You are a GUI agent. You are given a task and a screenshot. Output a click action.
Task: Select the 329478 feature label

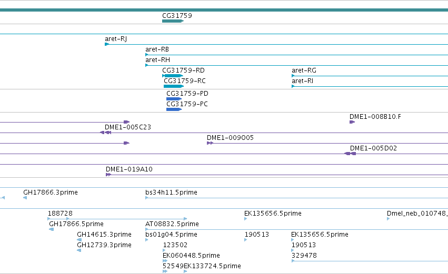point(304,256)
